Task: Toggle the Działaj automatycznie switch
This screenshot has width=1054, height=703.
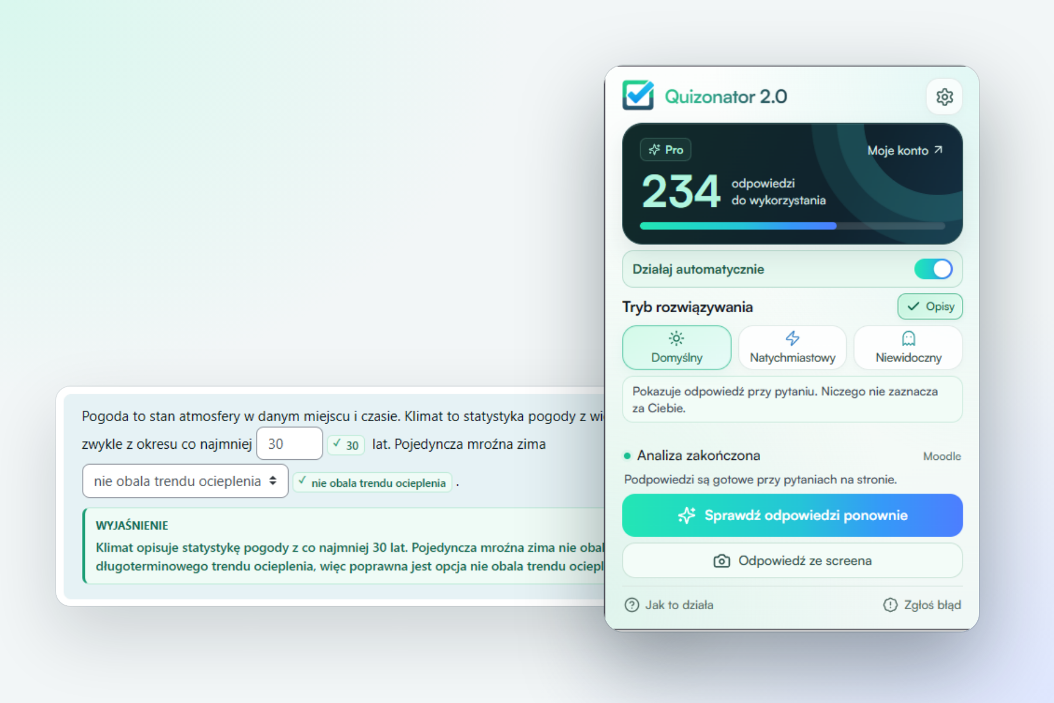Action: (x=933, y=269)
